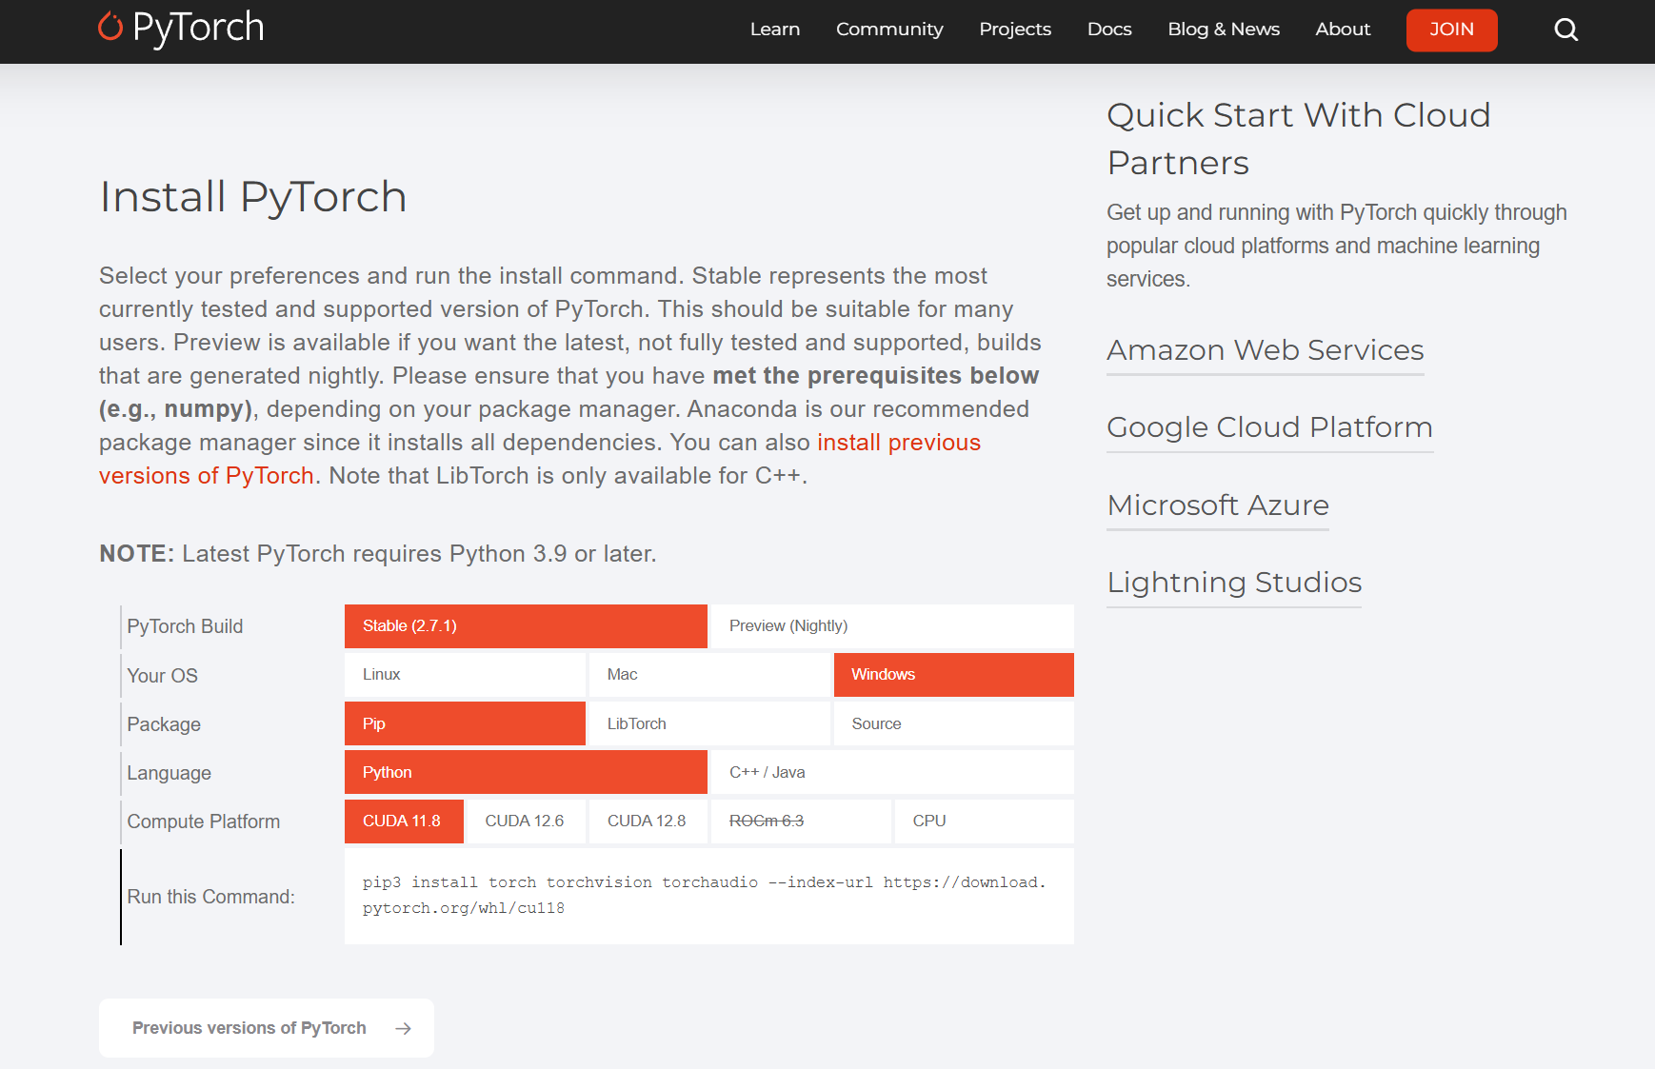Viewport: 1655px width, 1069px height.
Task: Select Python language
Action: pyautogui.click(x=526, y=772)
